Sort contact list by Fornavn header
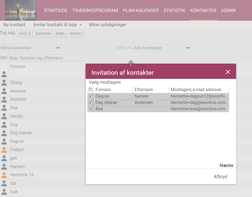Screen dimensions: 252x197 pyautogui.click(x=18, y=66)
